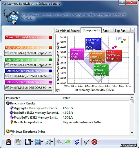The width and height of the screenshot is (139, 148).
Task: Click the Results Interpretation pin icon
Action: (x=12, y=122)
